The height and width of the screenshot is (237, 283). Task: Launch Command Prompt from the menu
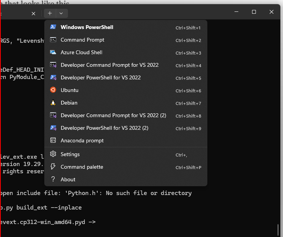tap(126, 40)
